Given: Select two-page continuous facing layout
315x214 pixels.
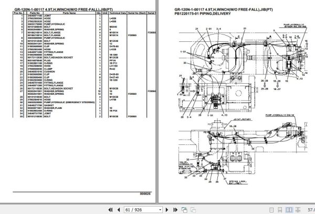Looking at the screenshot, I should point(298,210).
